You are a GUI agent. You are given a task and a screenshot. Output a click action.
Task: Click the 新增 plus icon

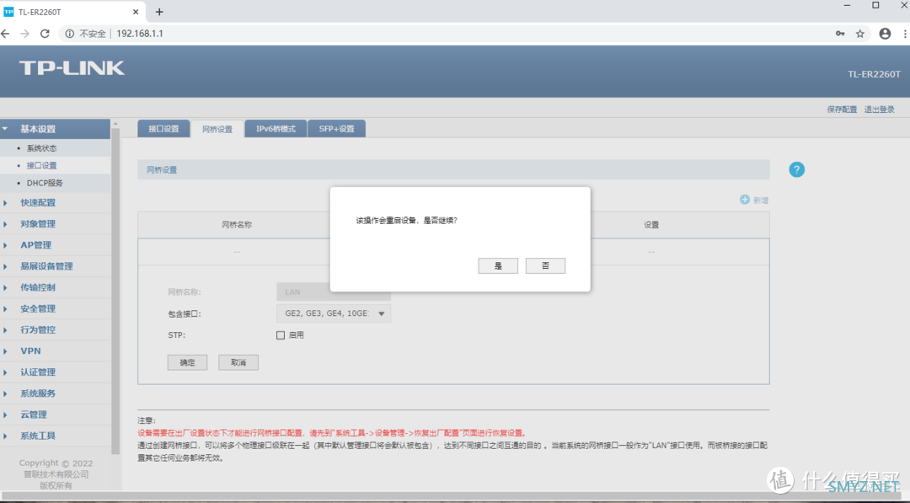[x=745, y=200]
